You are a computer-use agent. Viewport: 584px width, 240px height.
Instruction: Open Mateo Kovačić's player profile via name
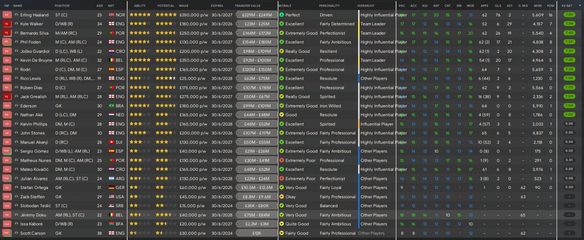(35, 169)
